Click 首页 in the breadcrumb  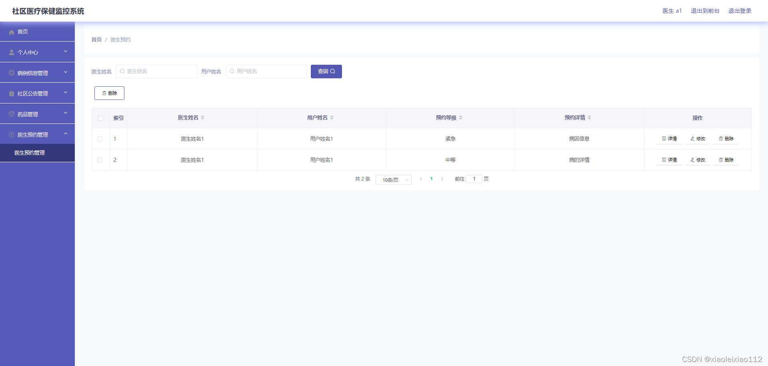[96, 40]
